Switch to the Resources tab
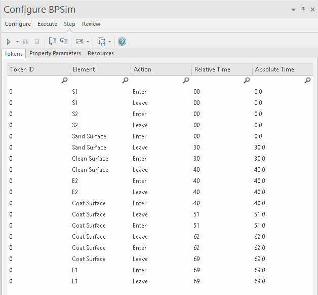Screen dimensions: 318x295 pos(101,53)
